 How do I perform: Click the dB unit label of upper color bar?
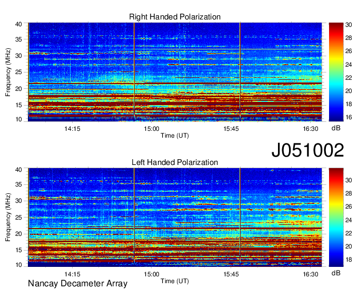pos(336,128)
